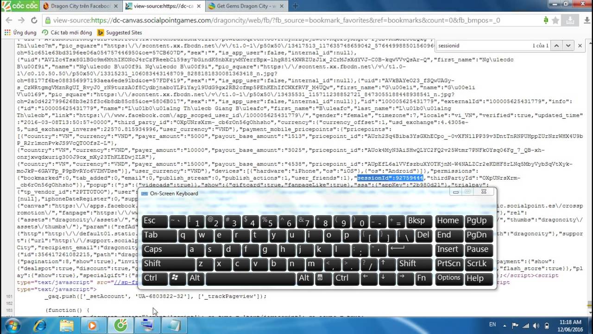Click Help on the On-Screen Keyboard
The image size is (593, 334).
(x=478, y=278)
